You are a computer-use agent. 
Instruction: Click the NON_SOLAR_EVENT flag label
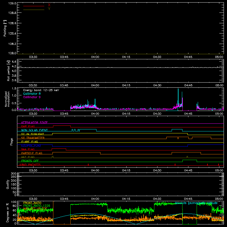point(34,130)
